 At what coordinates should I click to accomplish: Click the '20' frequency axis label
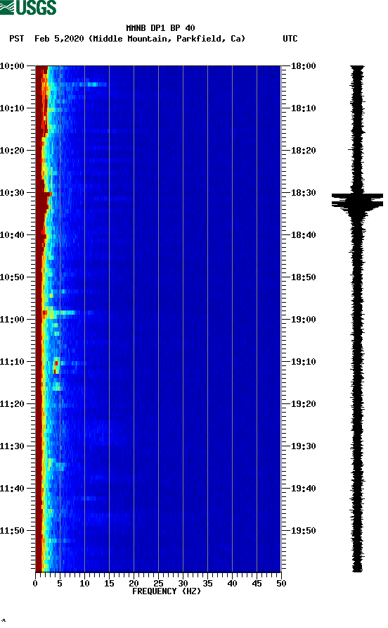pos(134,584)
